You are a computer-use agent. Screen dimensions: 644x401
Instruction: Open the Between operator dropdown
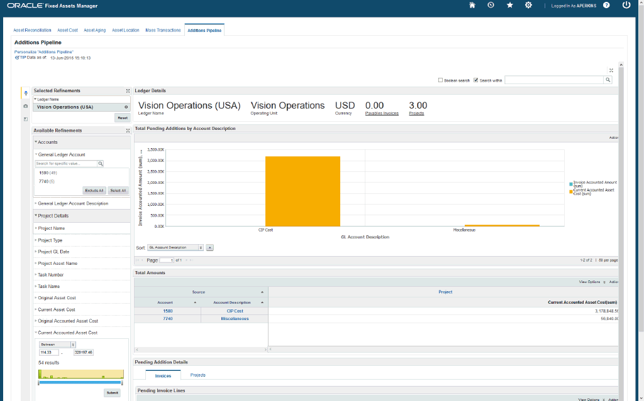57,345
